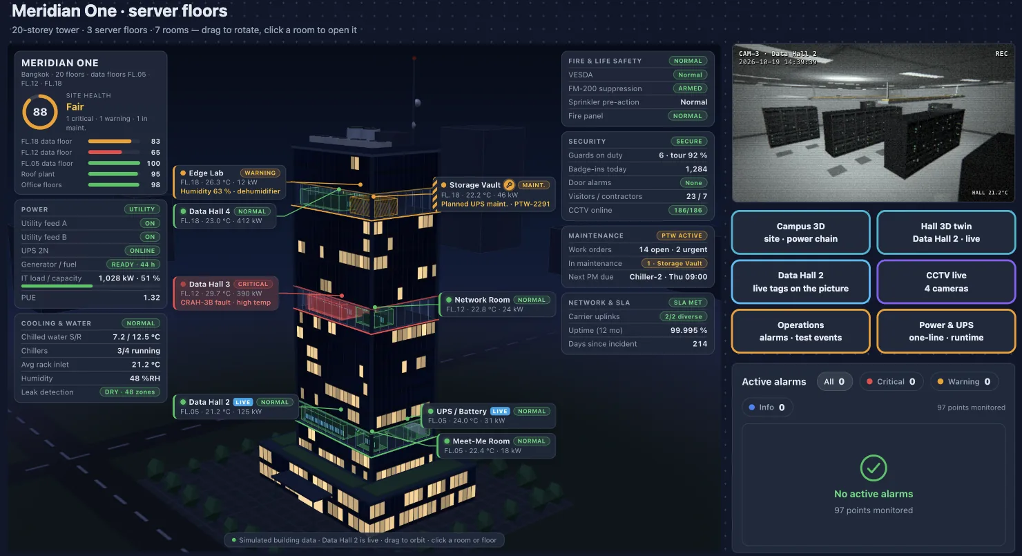
Task: Open the Storage Vault room label
Action: (494, 195)
